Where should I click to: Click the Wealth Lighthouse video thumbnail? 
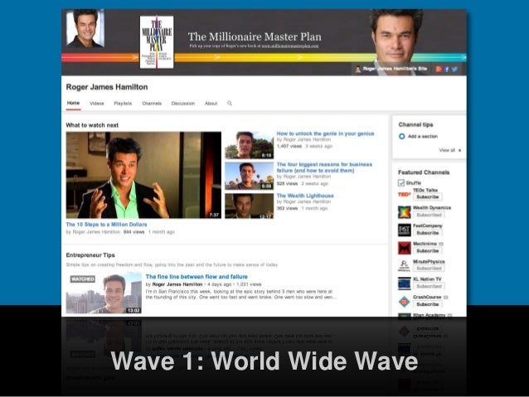point(250,206)
